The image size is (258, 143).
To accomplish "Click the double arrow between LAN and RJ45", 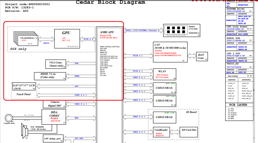I will 192,56.
